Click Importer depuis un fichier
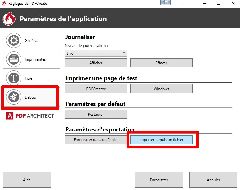240x190 pixels. pyautogui.click(x=161, y=139)
